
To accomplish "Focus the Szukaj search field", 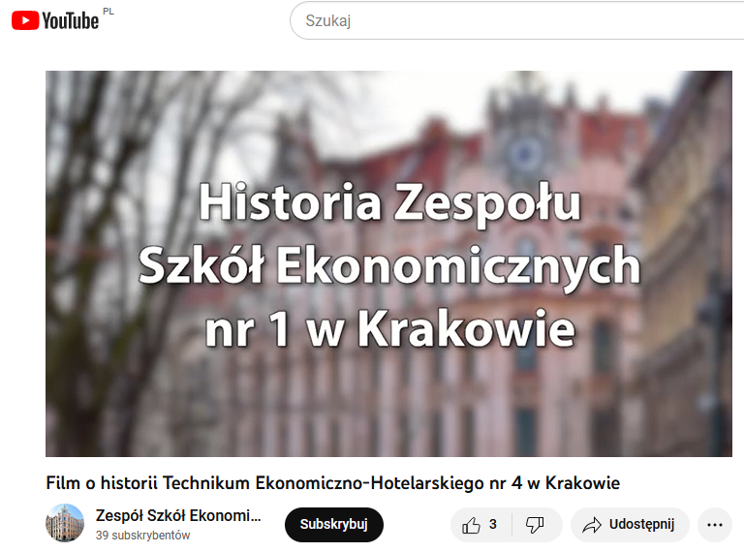I will [517, 21].
